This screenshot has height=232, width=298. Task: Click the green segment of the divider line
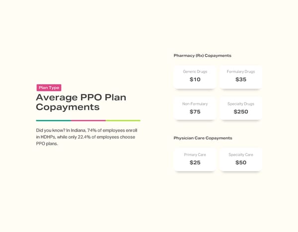pos(53,120)
